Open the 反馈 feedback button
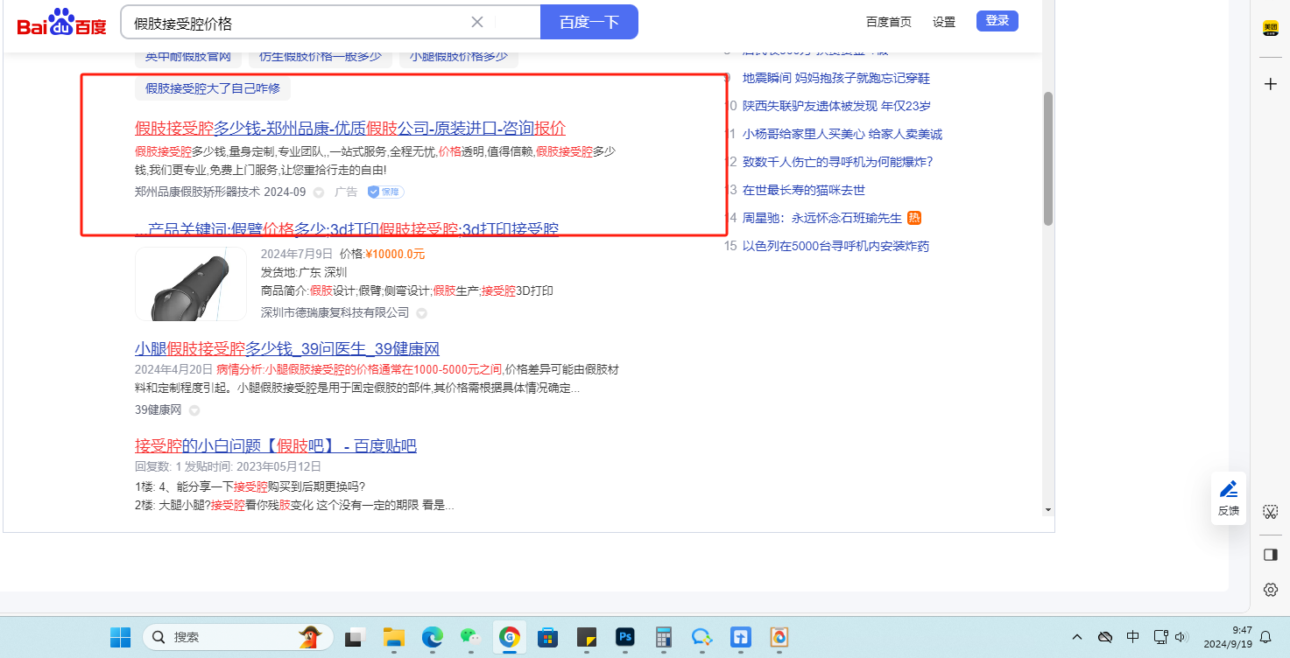Image resolution: width=1290 pixels, height=658 pixels. pos(1229,497)
